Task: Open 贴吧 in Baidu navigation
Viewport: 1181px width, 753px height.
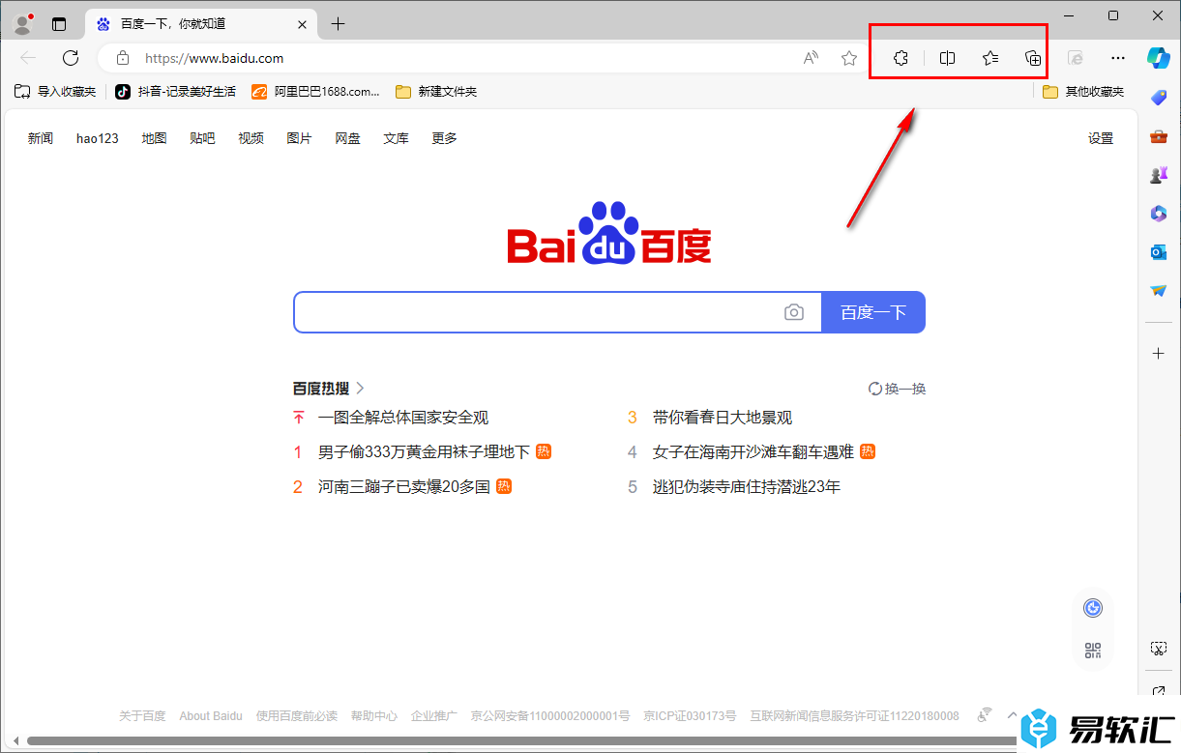Action: tap(202, 138)
